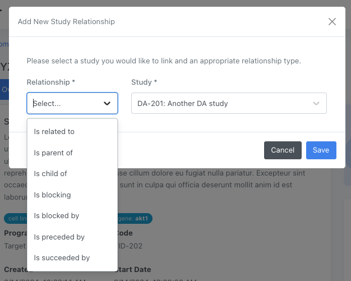Click the Relationship dropdown chevron arrow
The width and height of the screenshot is (351, 281).
(107, 103)
